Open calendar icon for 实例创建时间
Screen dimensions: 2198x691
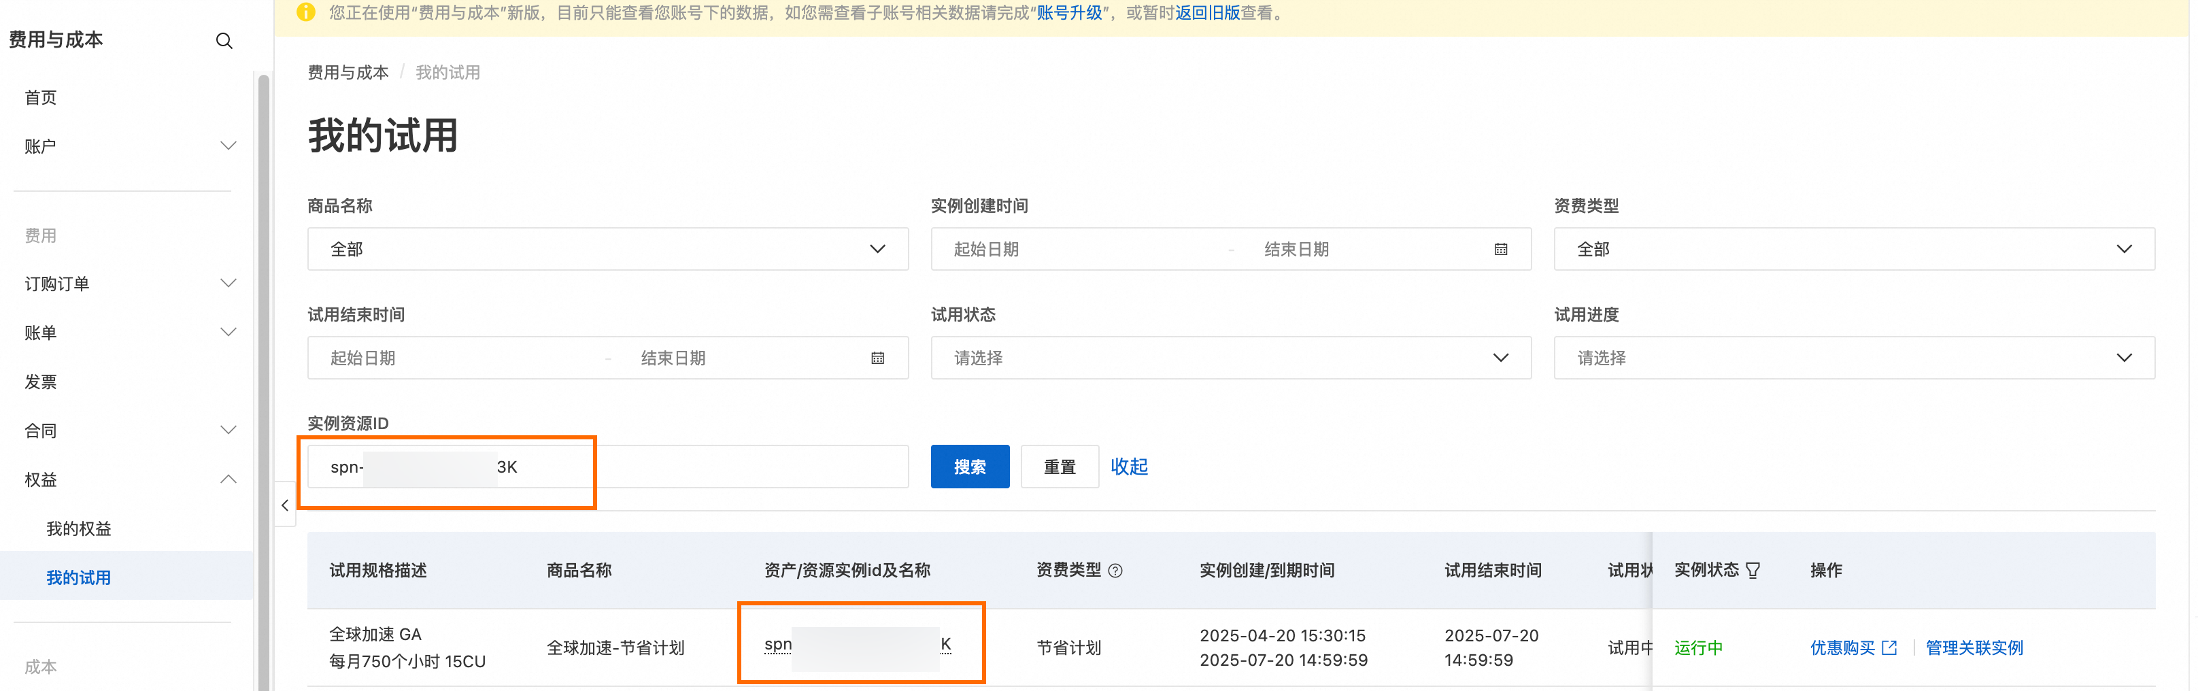(1501, 249)
